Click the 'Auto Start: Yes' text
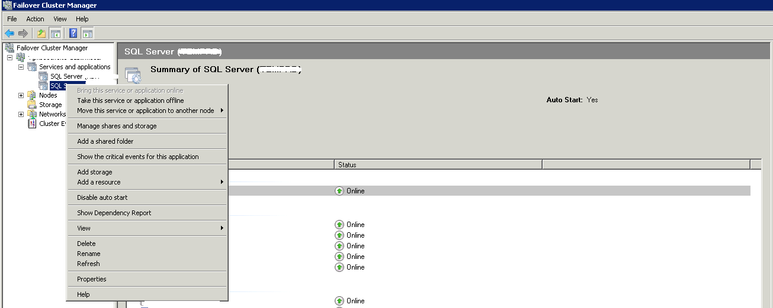 [x=572, y=100]
